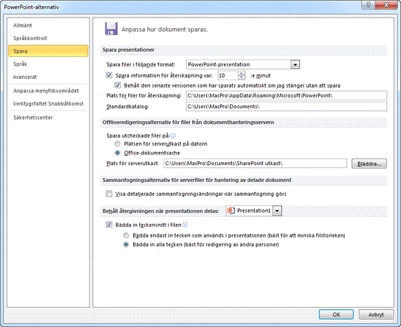Image resolution: width=401 pixels, height=327 pixels.
Task: Toggle 'Spara information för återskapning' checkbox
Action: pos(110,76)
